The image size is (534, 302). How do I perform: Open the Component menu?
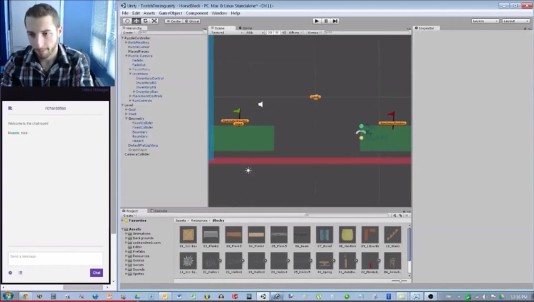click(197, 13)
